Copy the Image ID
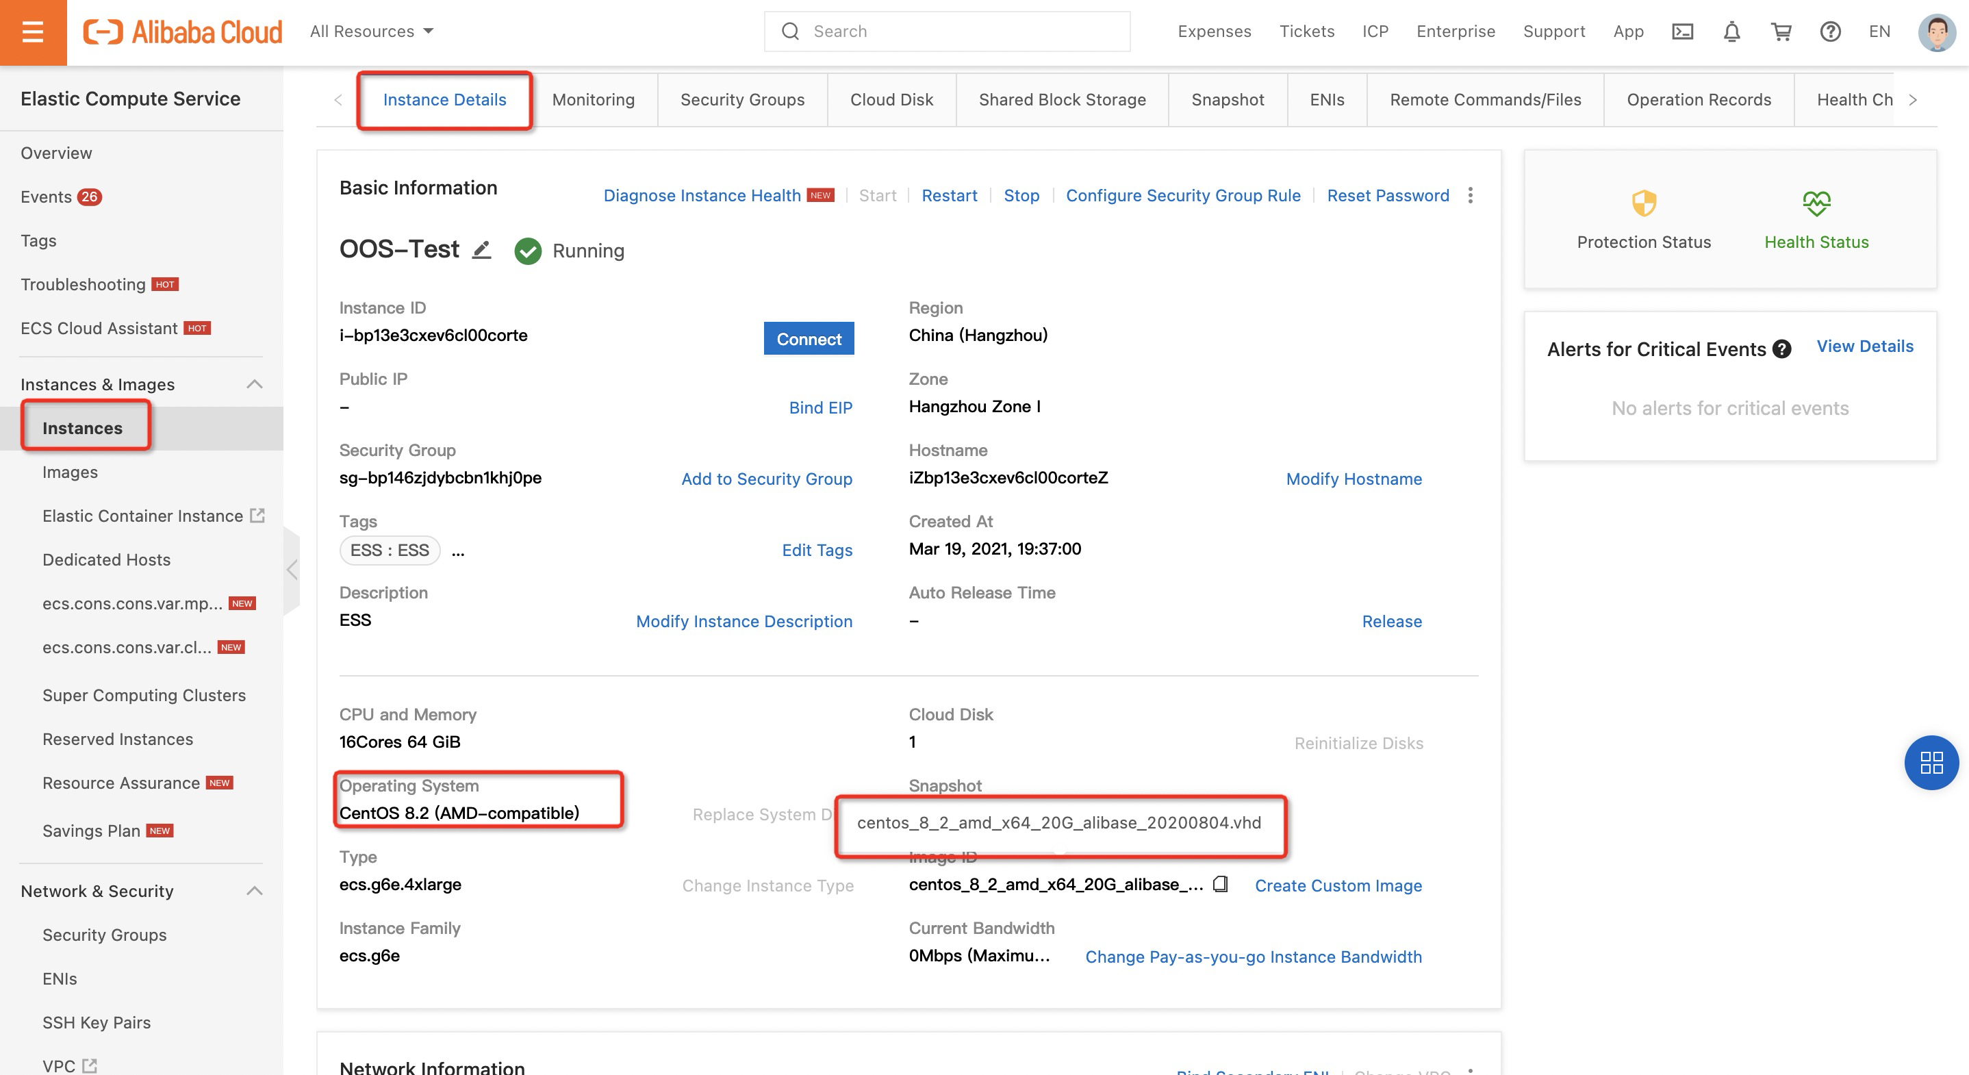The width and height of the screenshot is (1969, 1075). (x=1221, y=885)
